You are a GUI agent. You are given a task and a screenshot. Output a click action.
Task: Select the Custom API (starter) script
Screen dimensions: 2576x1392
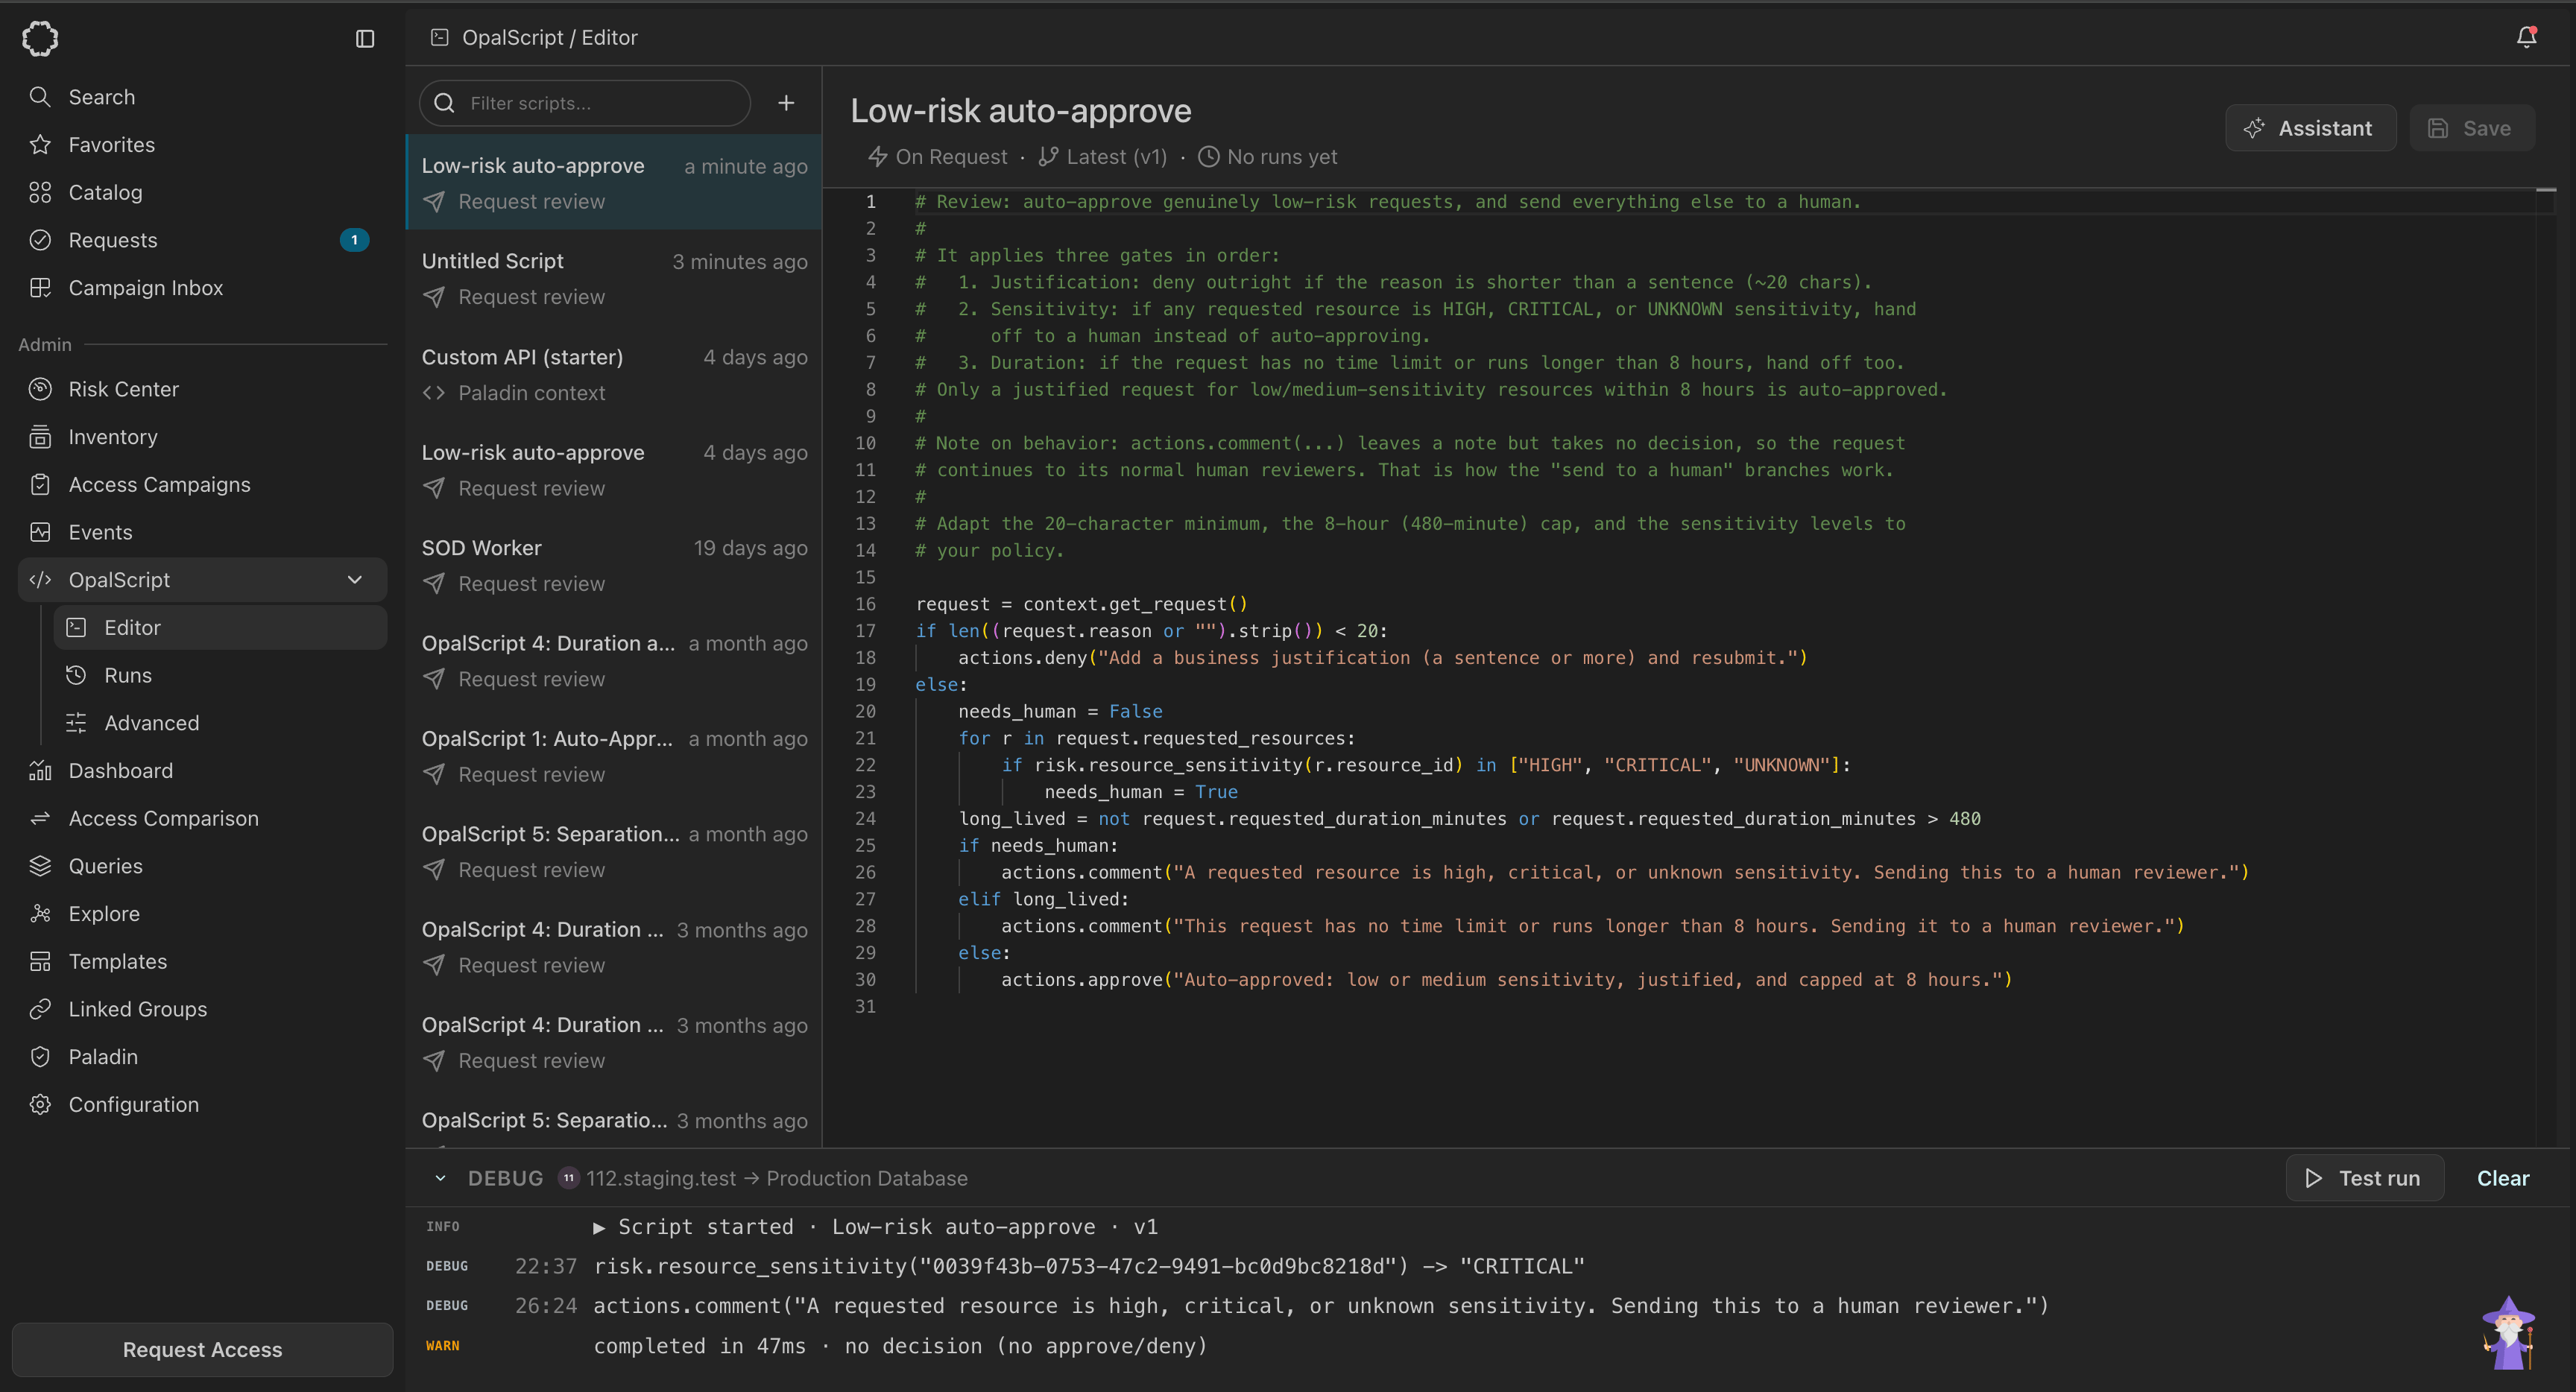point(614,375)
